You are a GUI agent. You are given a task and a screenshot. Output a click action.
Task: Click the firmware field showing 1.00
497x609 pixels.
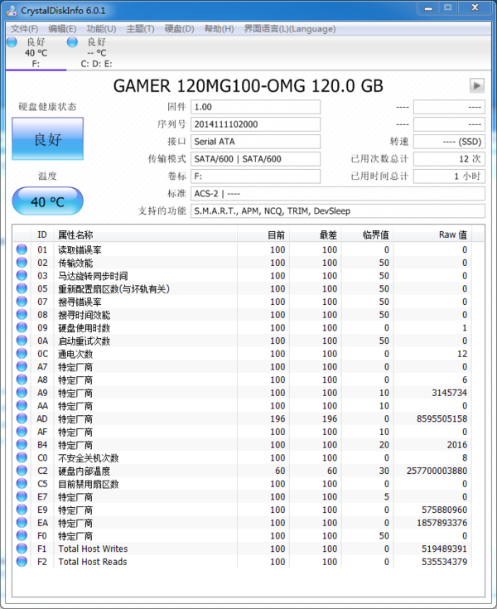click(255, 107)
